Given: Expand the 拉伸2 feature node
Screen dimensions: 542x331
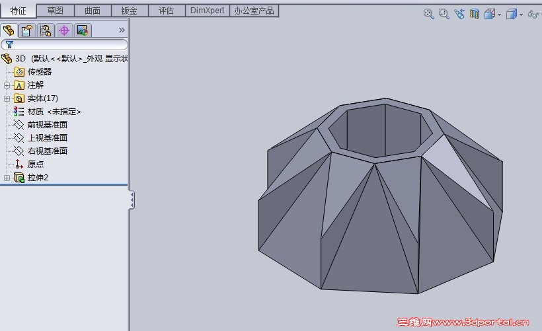Looking at the screenshot, I should [7, 178].
